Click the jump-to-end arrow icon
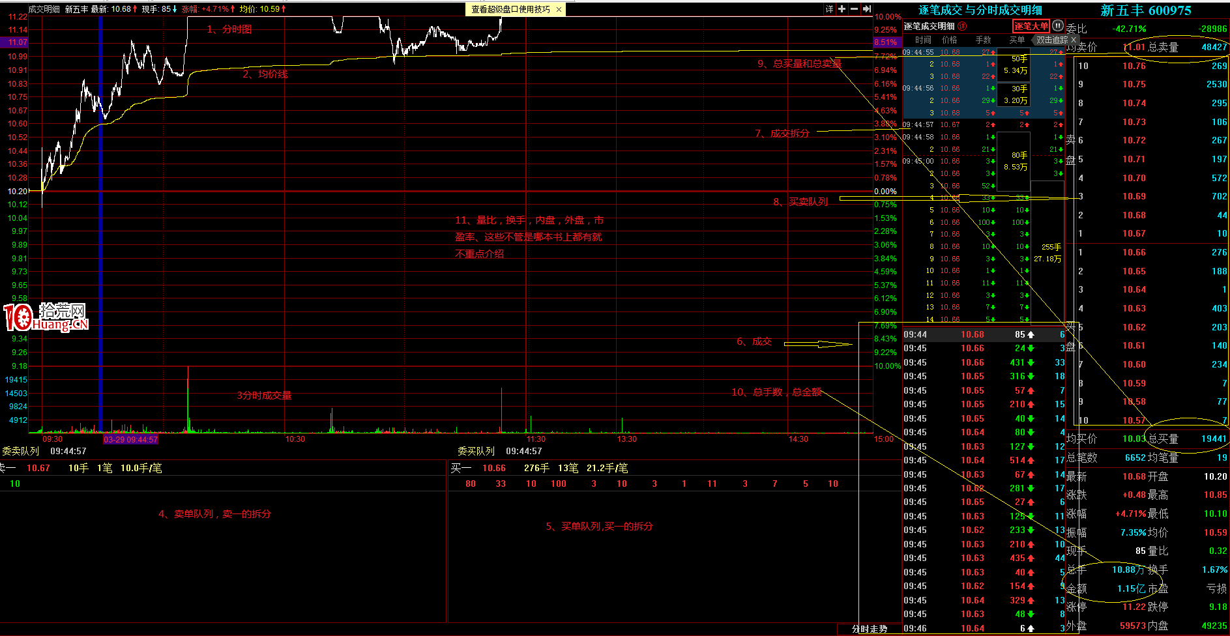This screenshot has height=636, width=1230. point(867,9)
